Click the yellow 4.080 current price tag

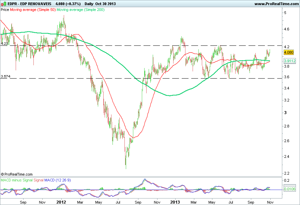click(289, 52)
